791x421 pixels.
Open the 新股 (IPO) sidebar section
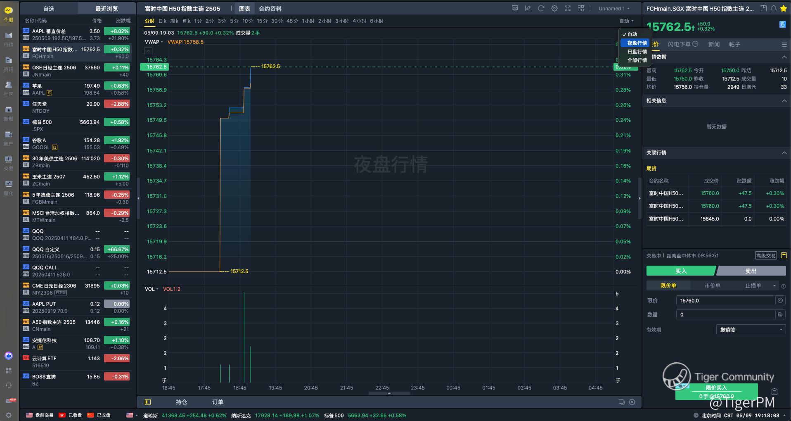8,114
